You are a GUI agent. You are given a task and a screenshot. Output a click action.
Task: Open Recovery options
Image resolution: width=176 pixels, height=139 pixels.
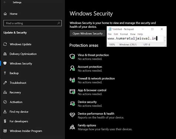click(15, 93)
